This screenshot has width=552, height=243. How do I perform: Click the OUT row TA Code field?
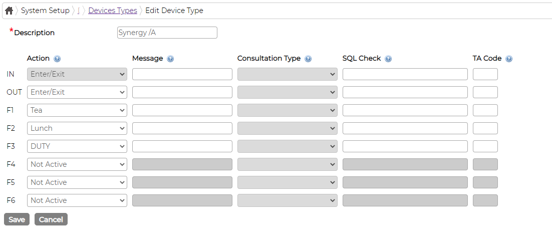coord(485,92)
